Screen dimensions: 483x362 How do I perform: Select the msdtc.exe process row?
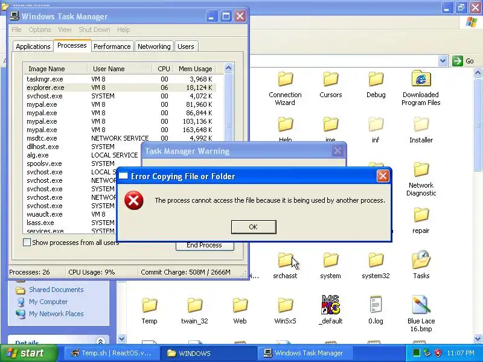click(x=120, y=138)
